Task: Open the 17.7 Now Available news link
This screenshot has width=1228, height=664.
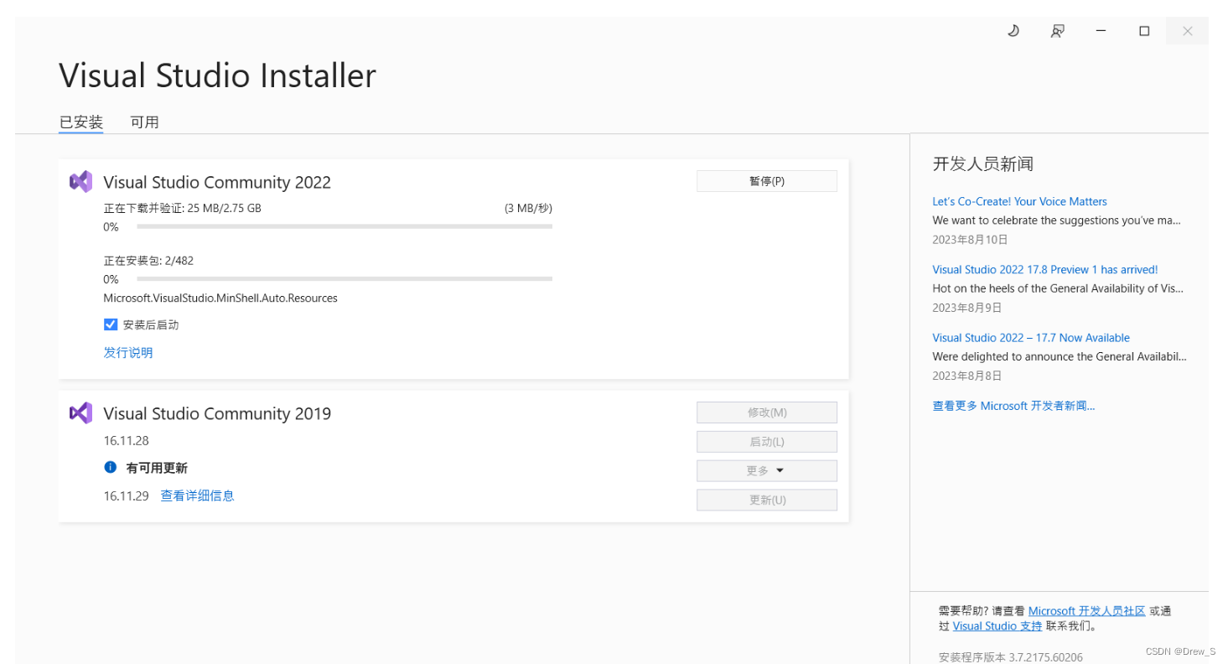Action: click(1031, 338)
